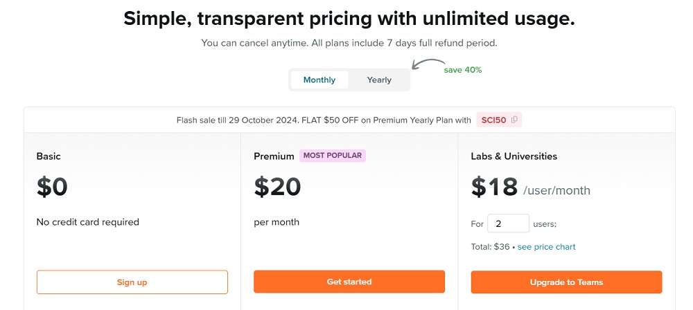693x310 pixels.
Task: Switch billing to Monthly
Action: pos(319,80)
